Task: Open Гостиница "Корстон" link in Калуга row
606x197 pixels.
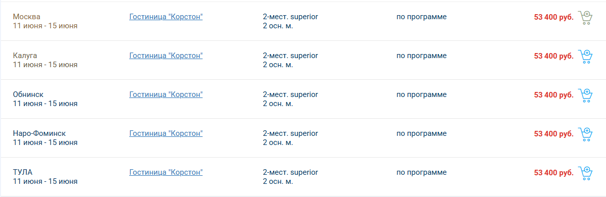Action: click(166, 56)
